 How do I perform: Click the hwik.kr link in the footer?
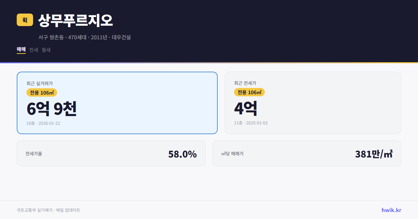click(390, 210)
